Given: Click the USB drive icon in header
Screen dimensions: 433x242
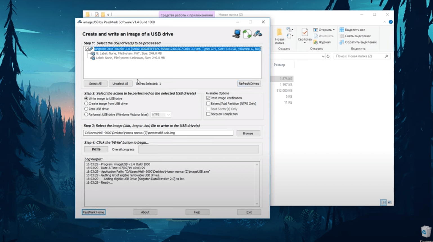Looking at the screenshot, I should (257, 34).
